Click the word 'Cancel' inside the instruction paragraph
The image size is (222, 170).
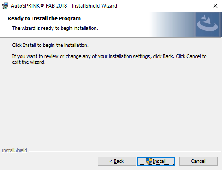193,56
